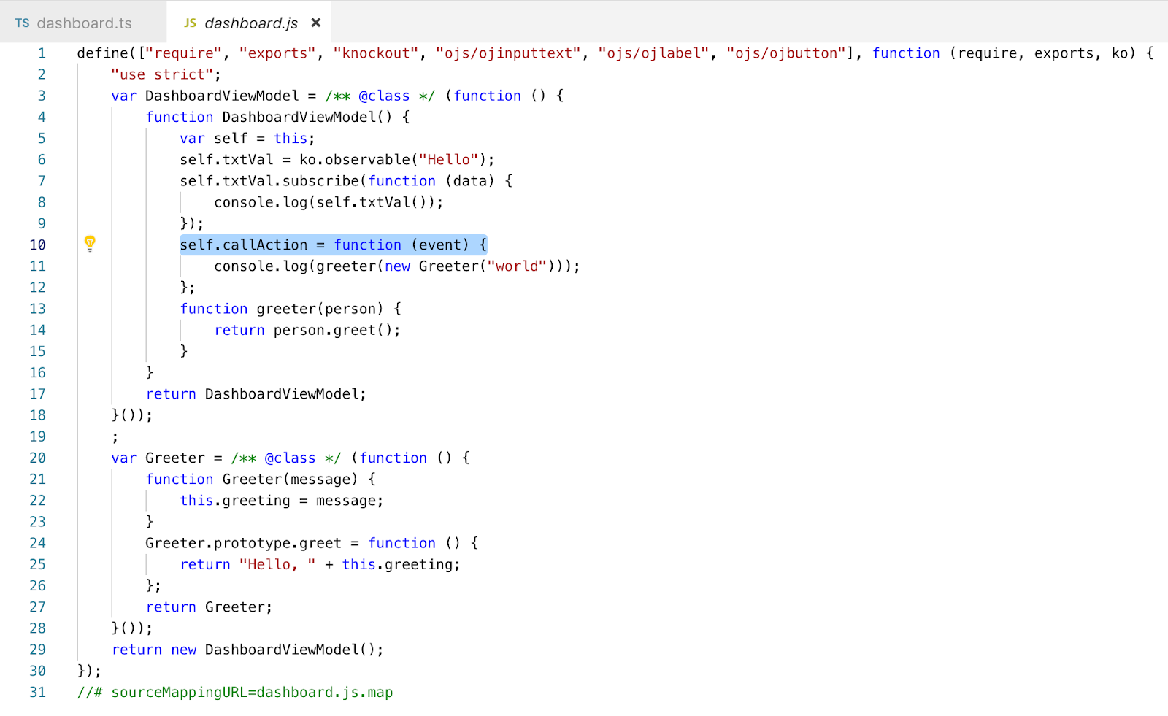Select the highlighted callAction code on line 10
Viewport: 1168px width, 716px height.
[333, 245]
